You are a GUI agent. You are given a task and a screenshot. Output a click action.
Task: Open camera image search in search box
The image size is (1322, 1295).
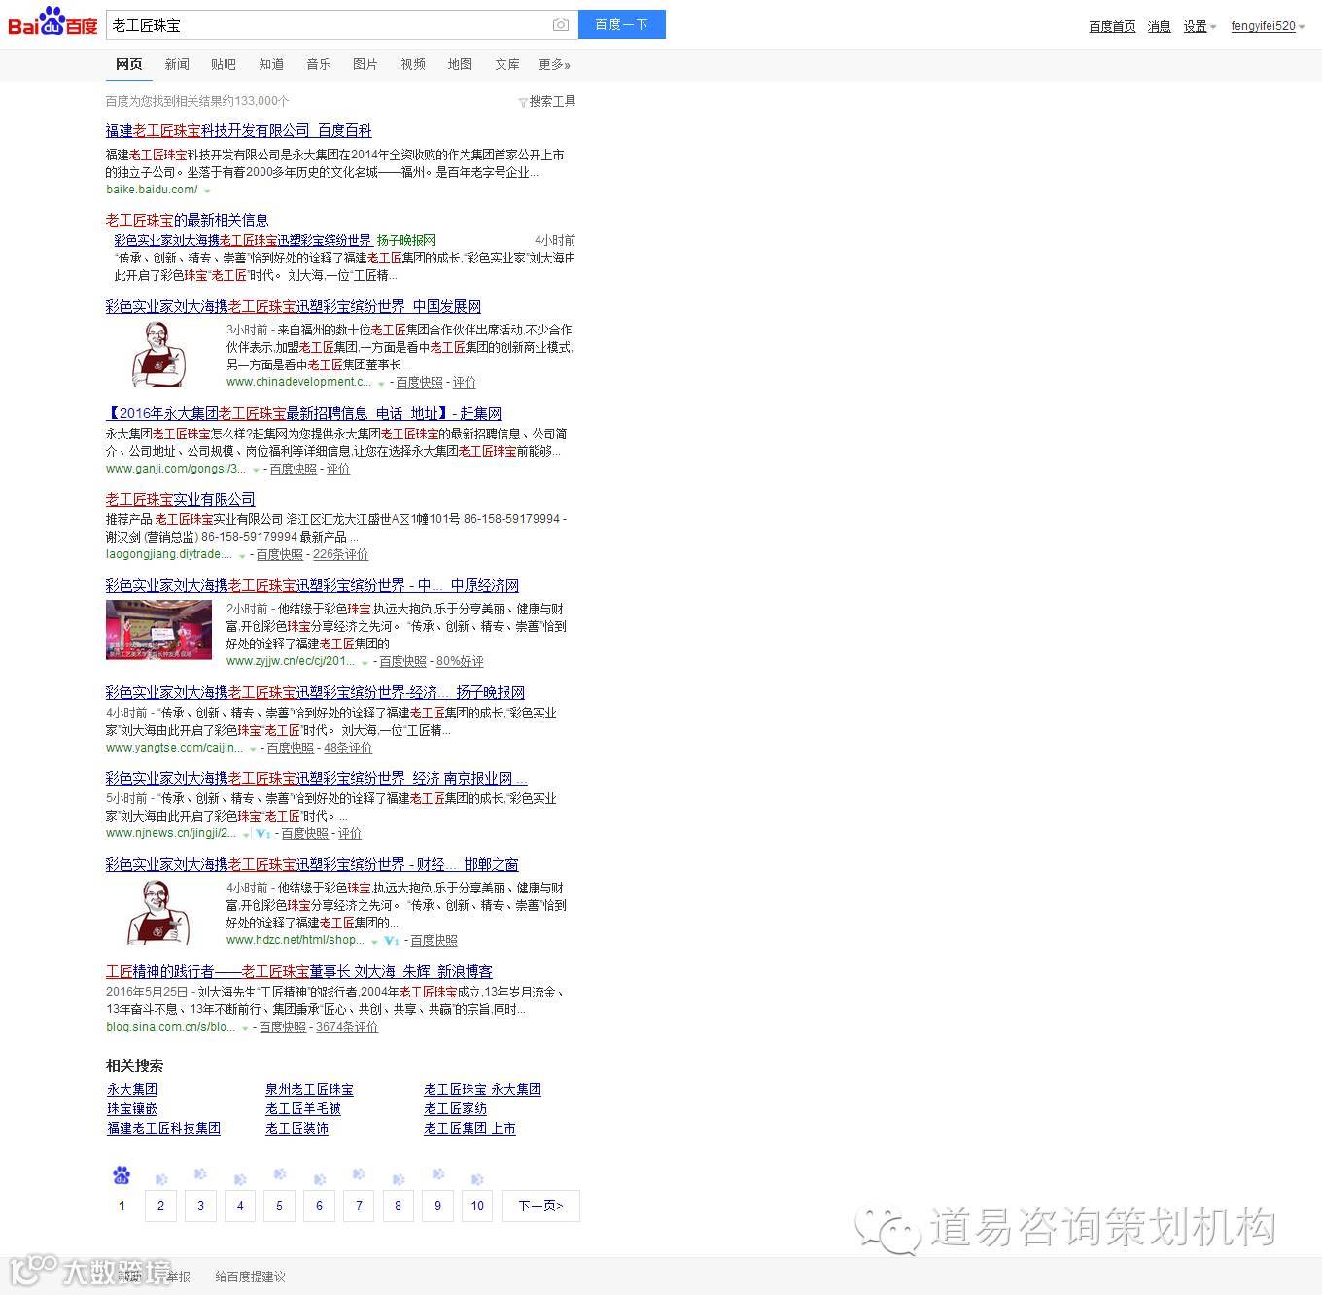pyautogui.click(x=561, y=24)
